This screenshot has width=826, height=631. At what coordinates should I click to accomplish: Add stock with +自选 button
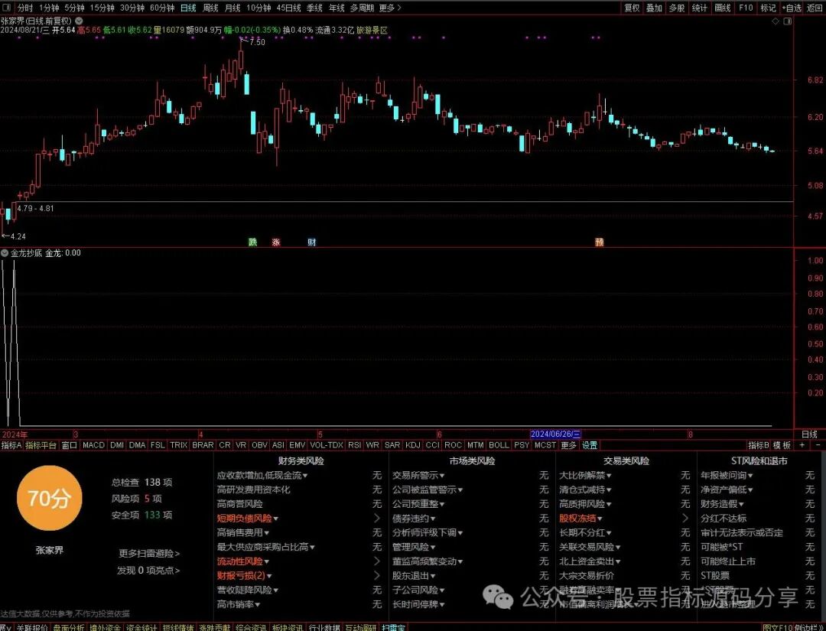click(x=792, y=8)
